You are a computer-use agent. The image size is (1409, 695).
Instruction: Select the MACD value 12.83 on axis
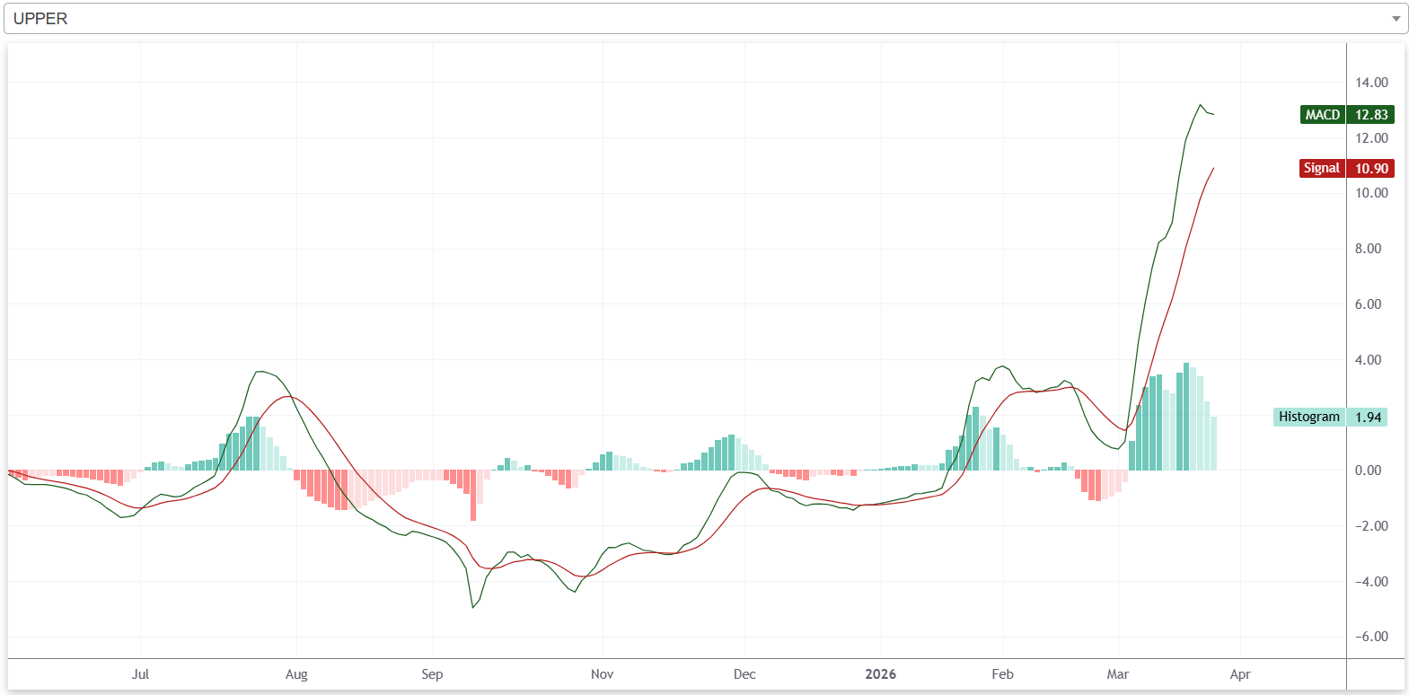(1371, 115)
